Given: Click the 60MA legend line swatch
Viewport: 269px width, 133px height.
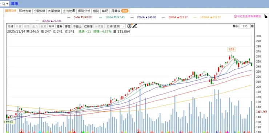Looking at the screenshot, I should click(164, 17).
